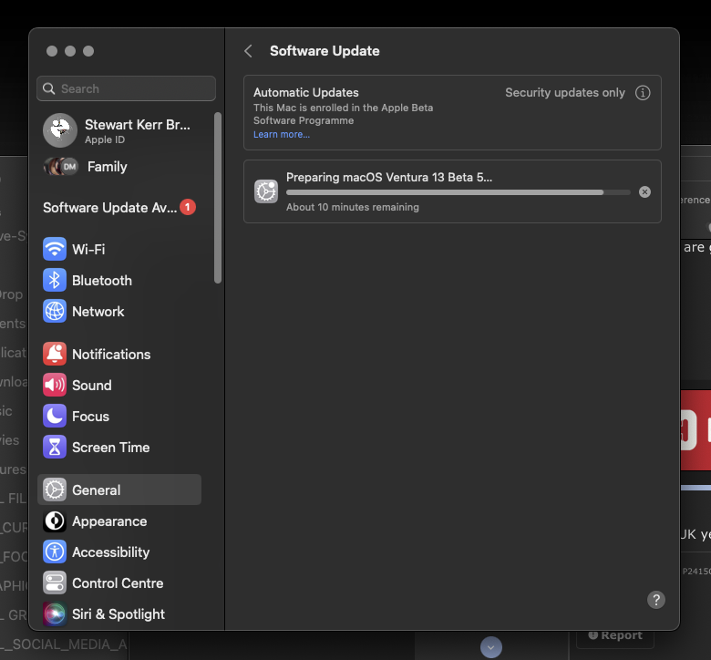Open Stewart Kerr Apple ID avatar

coord(60,130)
